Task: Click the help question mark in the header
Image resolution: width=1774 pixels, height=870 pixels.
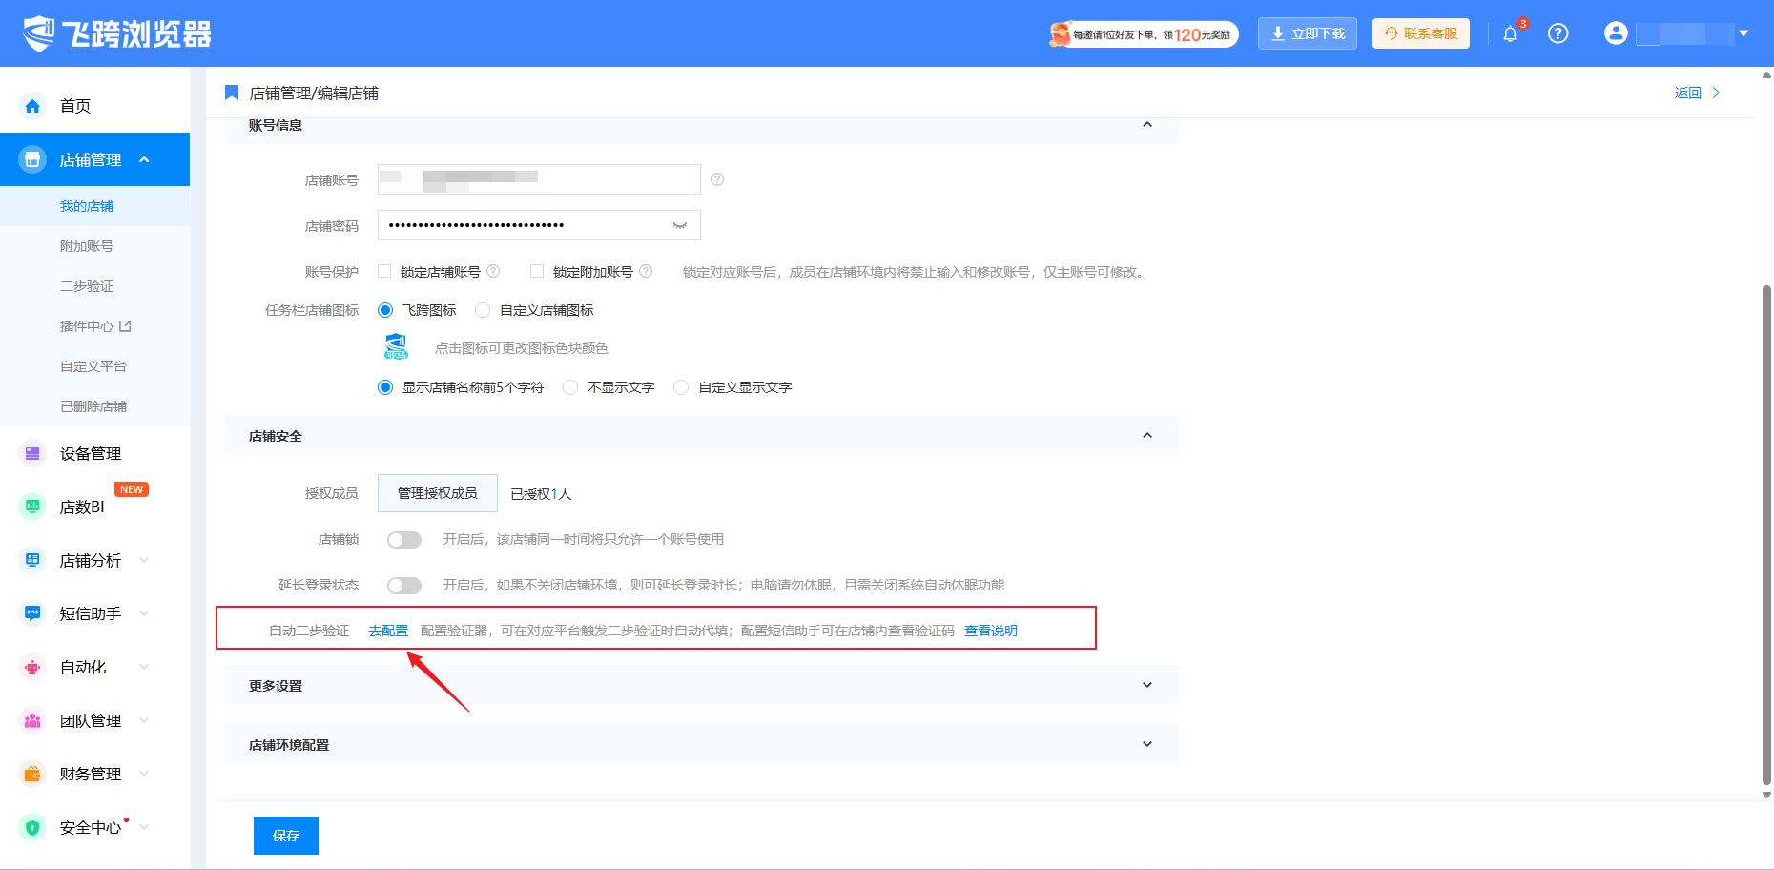Action: (x=1558, y=33)
